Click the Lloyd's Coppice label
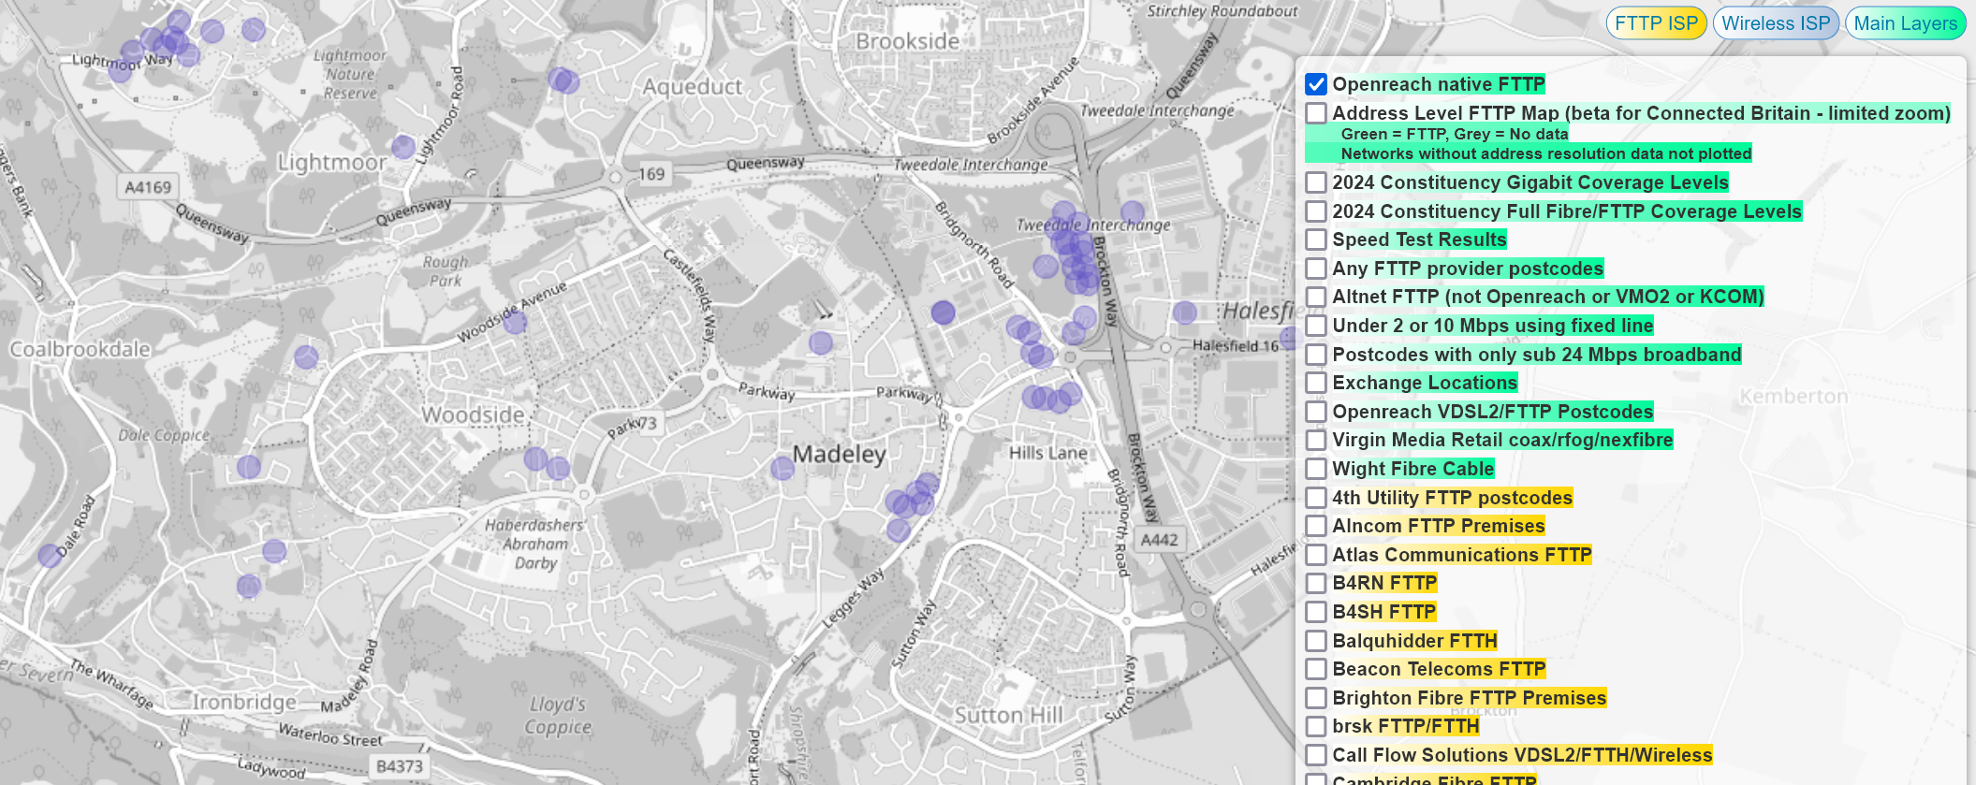1976x785 pixels. click(558, 716)
